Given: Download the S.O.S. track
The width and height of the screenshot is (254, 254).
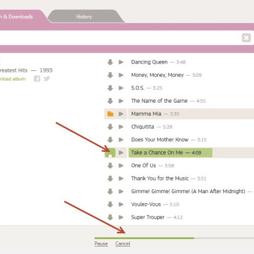Looking at the screenshot, I should click(110, 88).
